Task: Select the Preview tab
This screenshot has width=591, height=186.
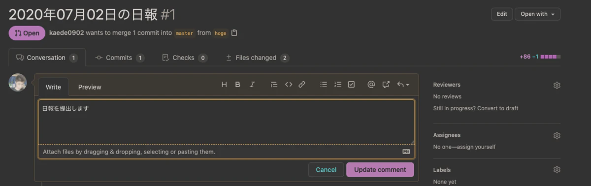Action: point(90,87)
